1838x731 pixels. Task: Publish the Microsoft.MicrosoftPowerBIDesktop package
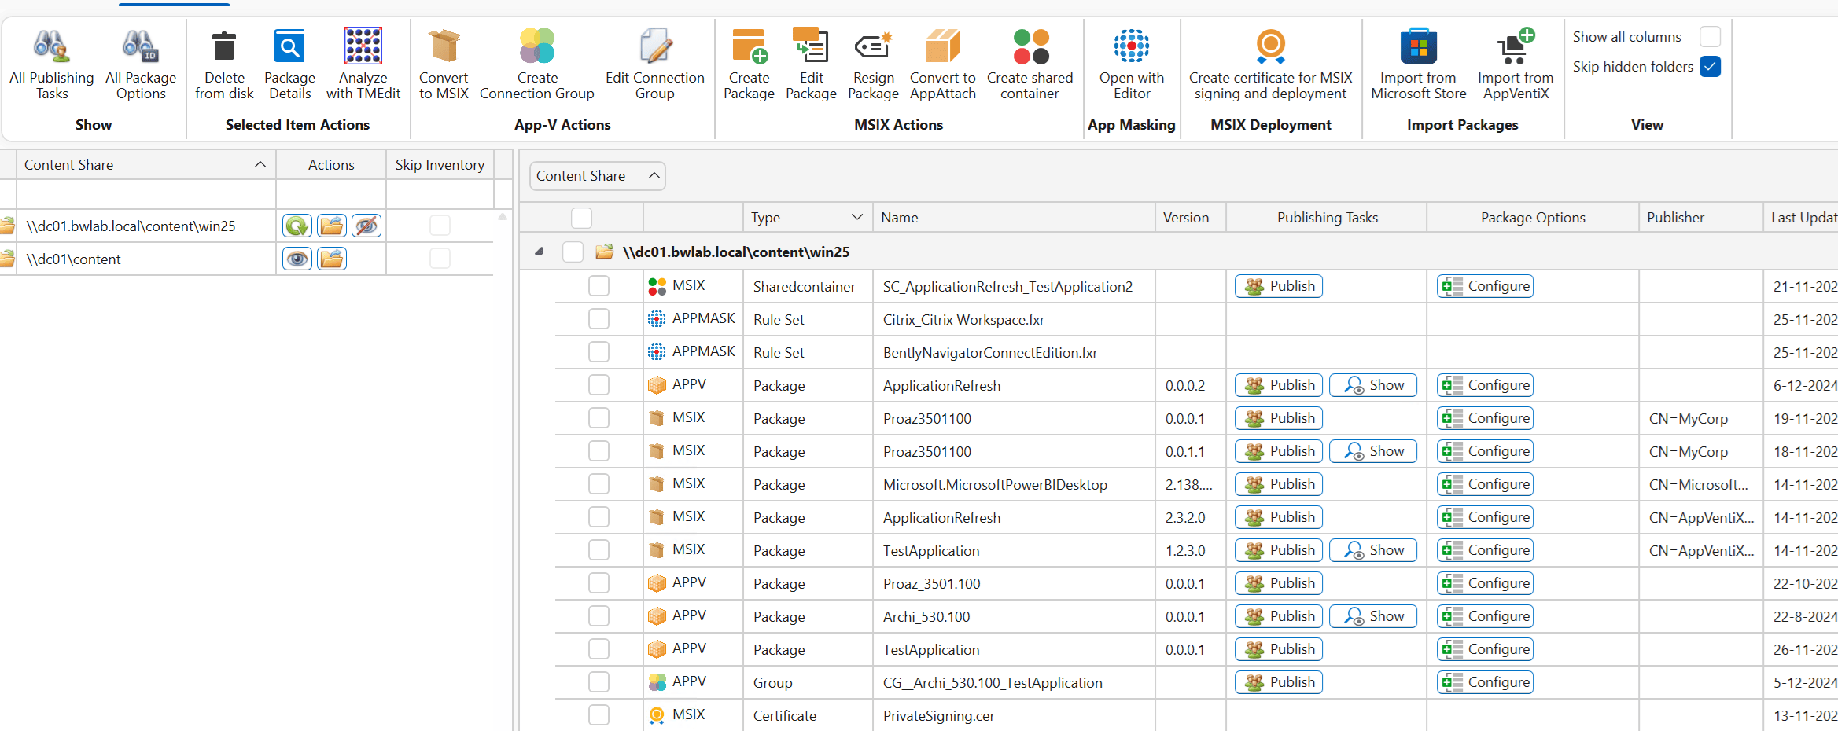(x=1278, y=484)
